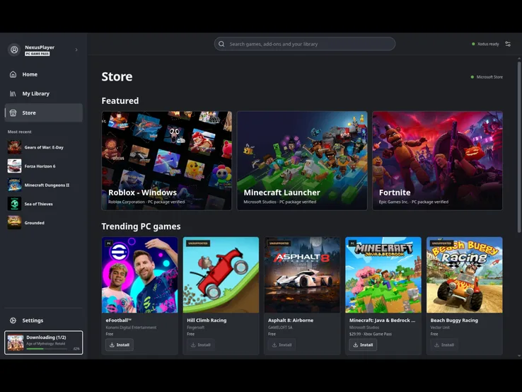Click the Hill Climb Racing title text
Viewport: 522px width, 392px height.
[207, 320]
